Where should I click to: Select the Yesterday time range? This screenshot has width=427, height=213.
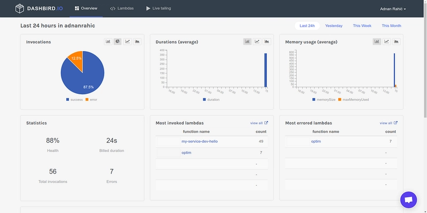[334, 26]
